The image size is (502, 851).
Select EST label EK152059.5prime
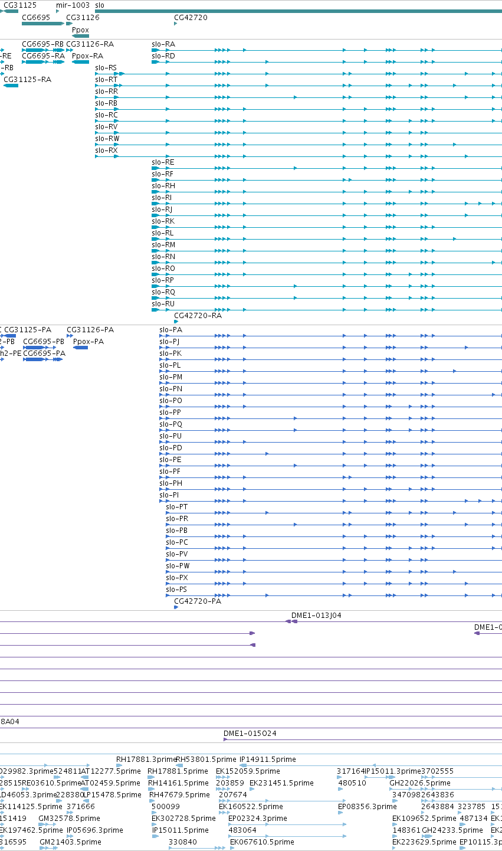248,771
